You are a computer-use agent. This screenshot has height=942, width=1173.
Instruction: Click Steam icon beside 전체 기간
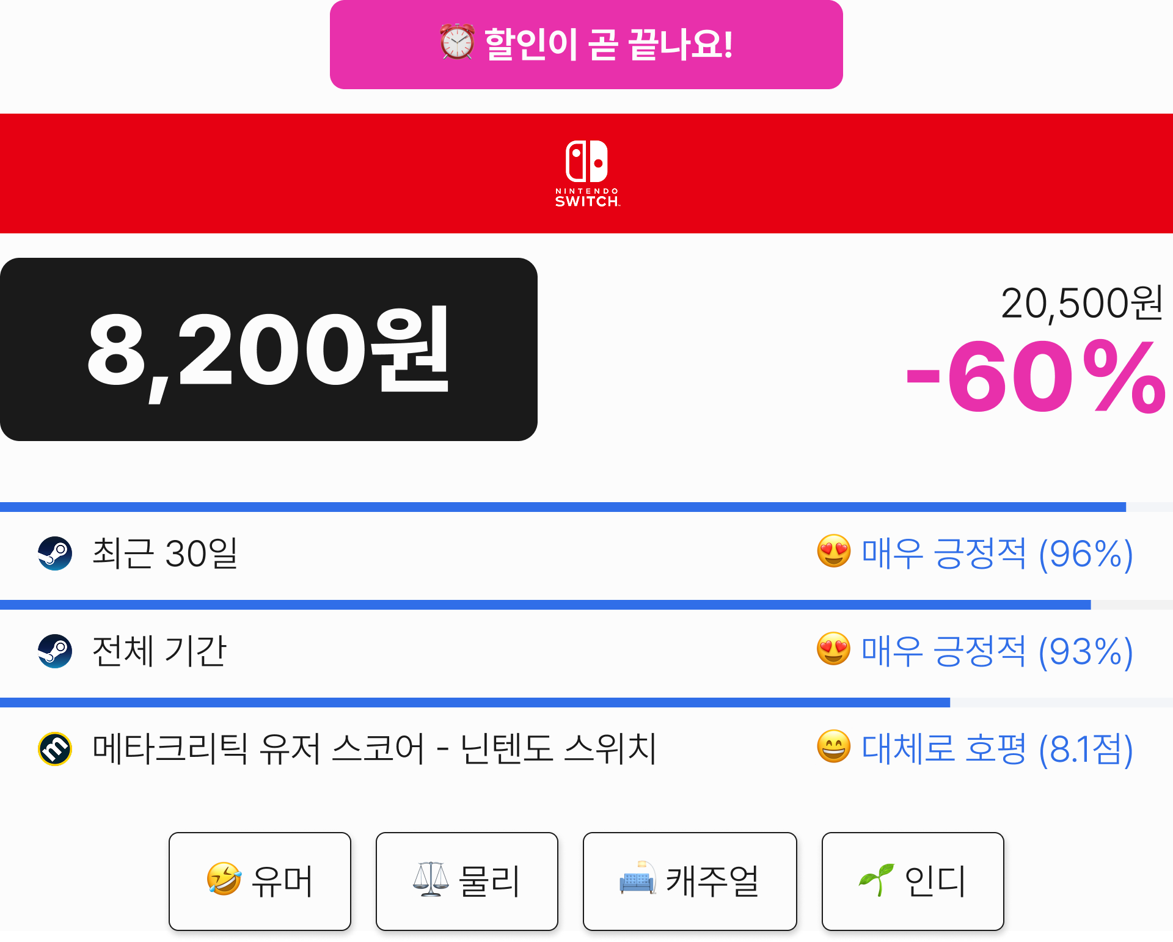pos(55,651)
